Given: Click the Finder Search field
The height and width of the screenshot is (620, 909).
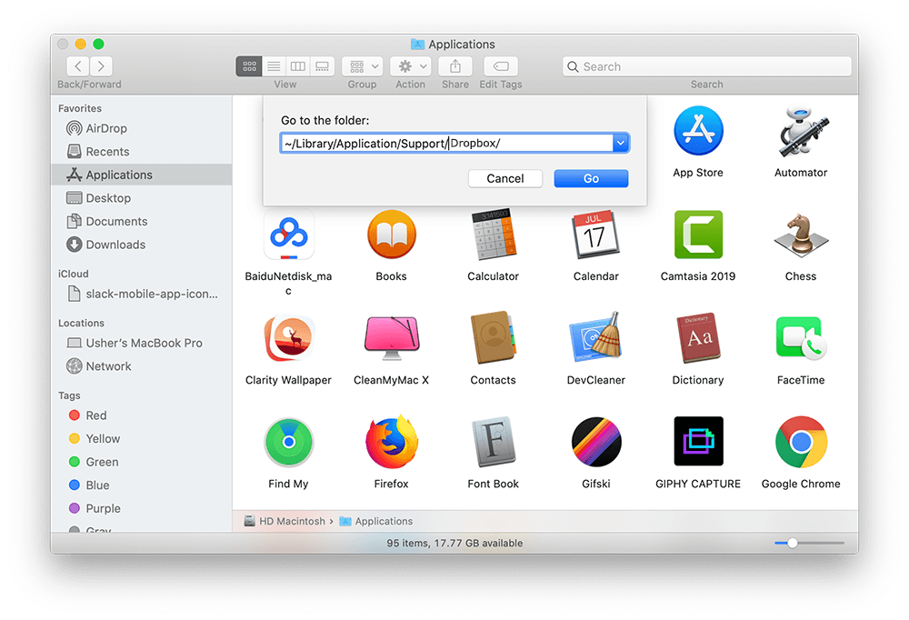Looking at the screenshot, I should tap(706, 66).
